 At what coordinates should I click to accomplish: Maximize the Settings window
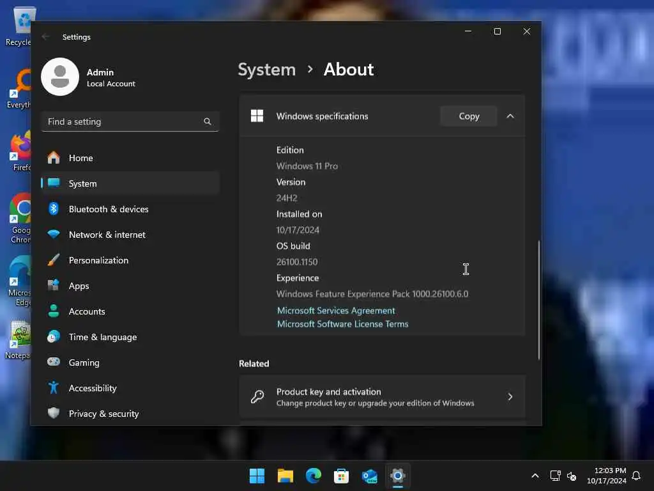[497, 31]
